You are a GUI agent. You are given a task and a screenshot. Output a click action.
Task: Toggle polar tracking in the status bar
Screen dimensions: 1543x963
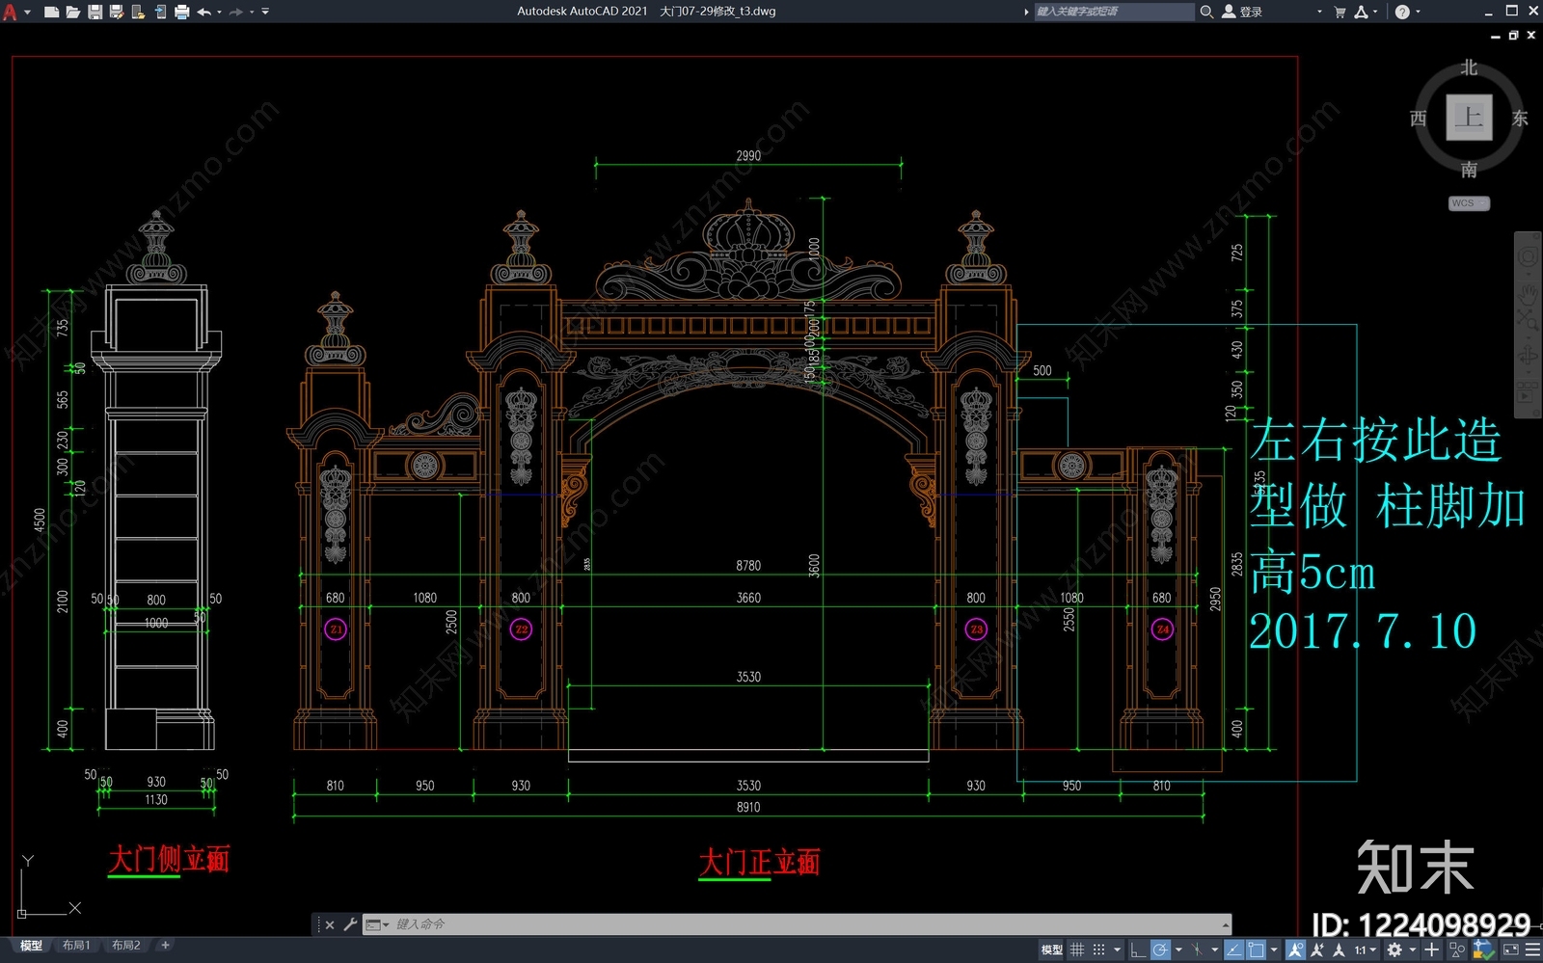(1160, 950)
